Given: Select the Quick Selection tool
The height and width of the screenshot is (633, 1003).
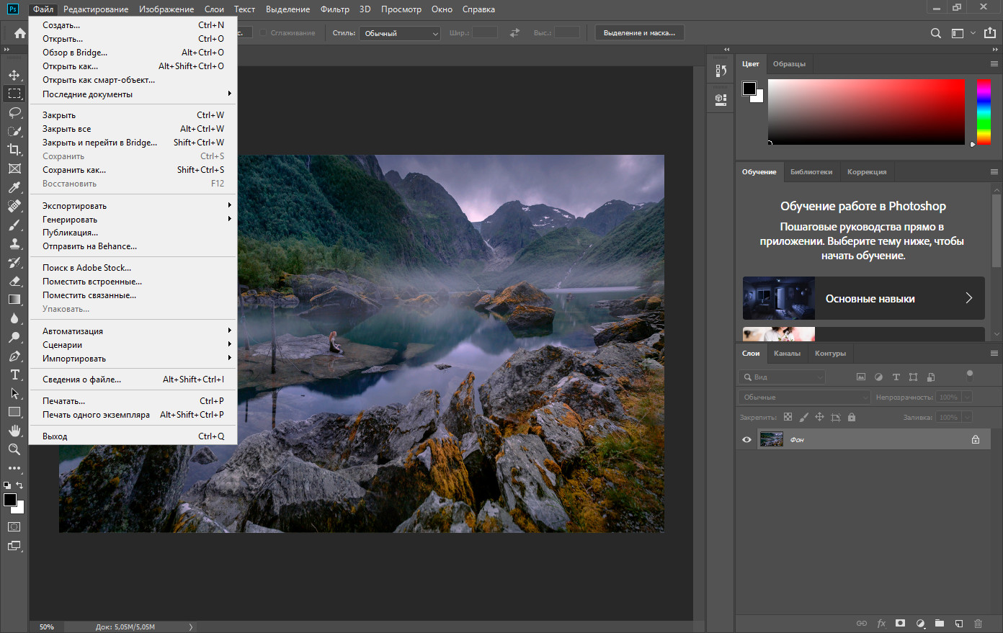Looking at the screenshot, I should (x=14, y=131).
